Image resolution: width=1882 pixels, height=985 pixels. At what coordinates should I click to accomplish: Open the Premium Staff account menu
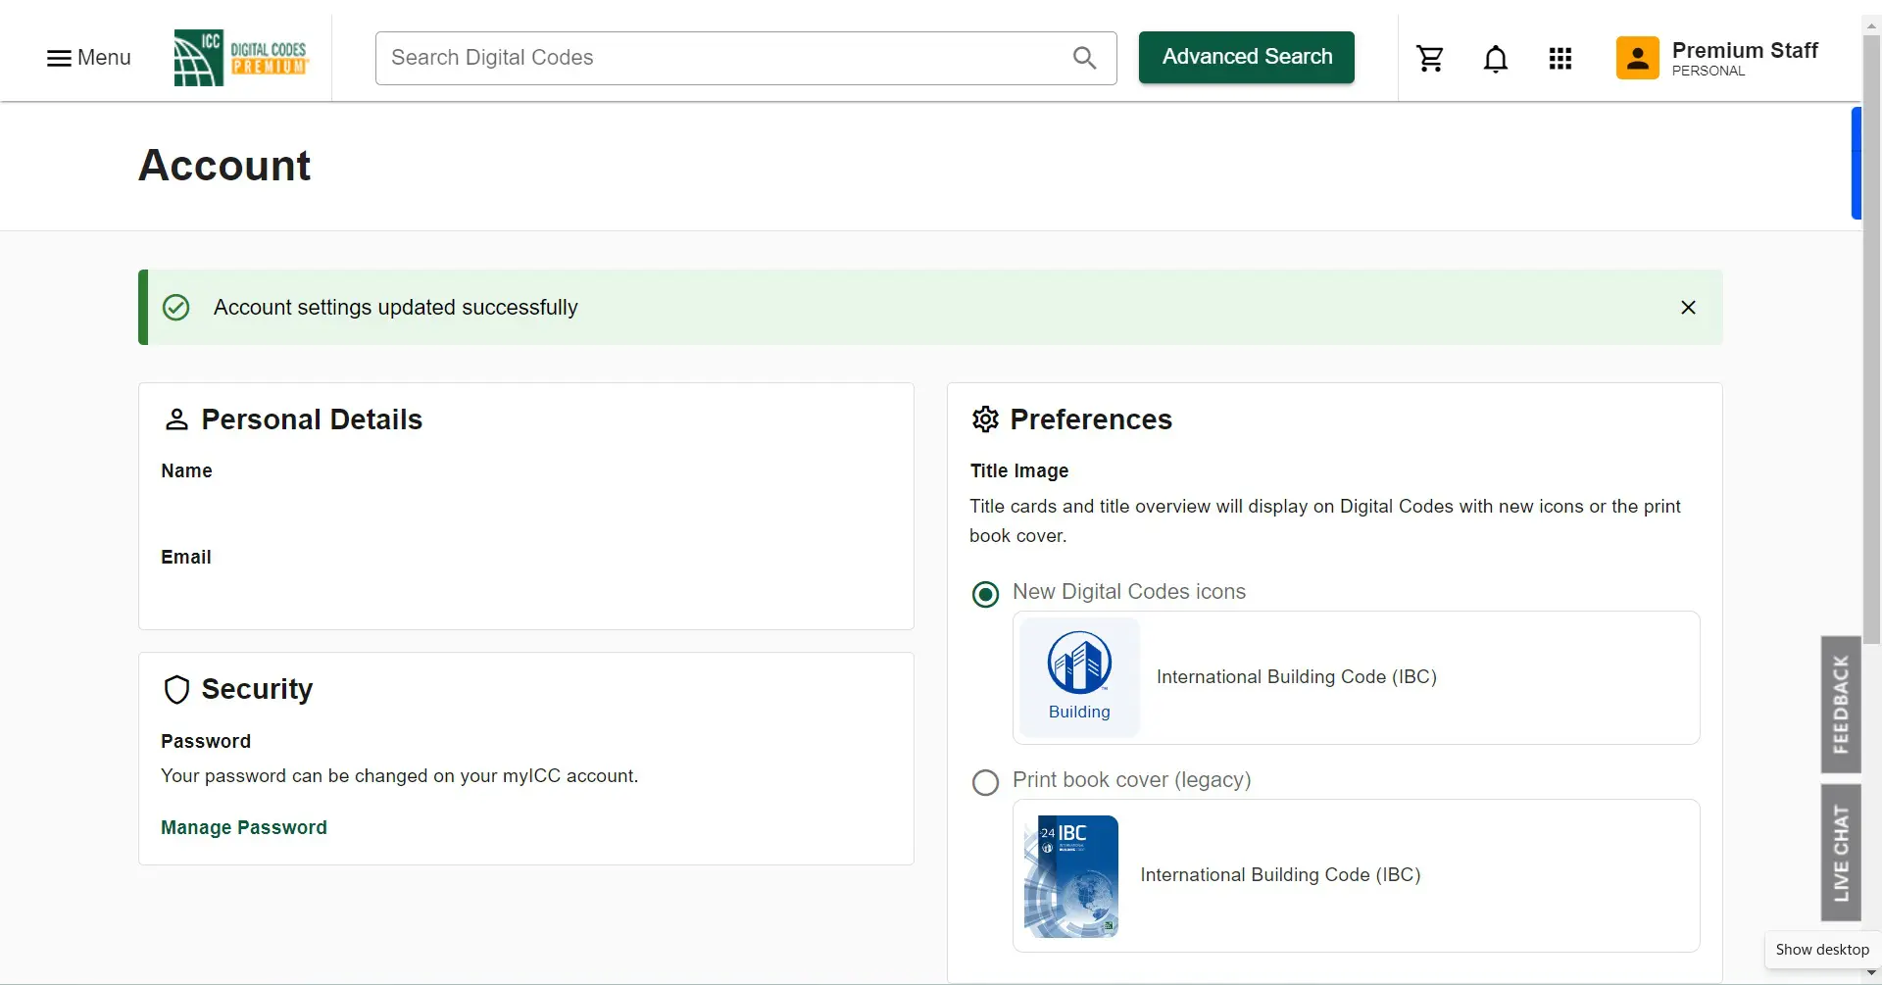(x=1717, y=58)
